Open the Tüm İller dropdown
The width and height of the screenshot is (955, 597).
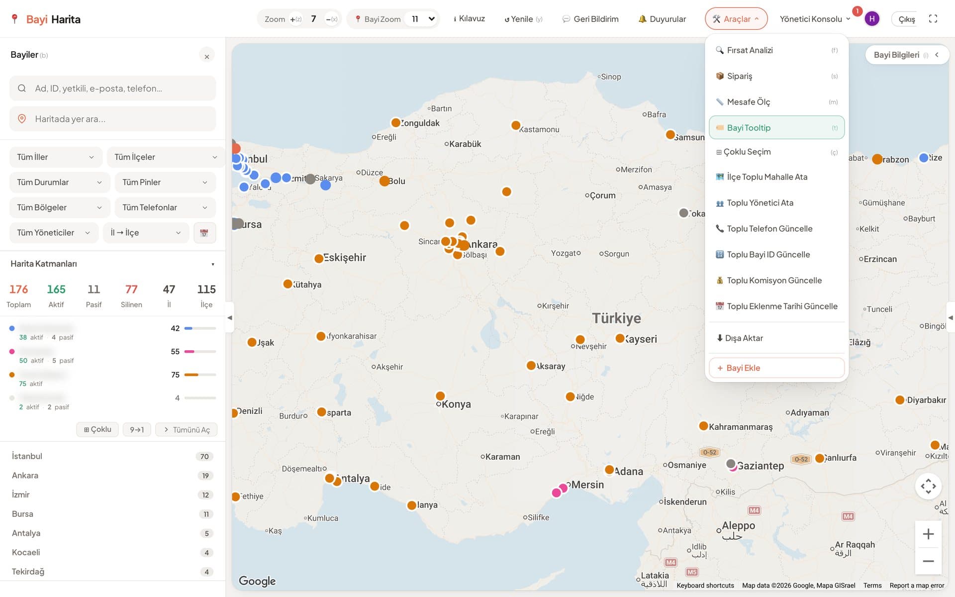[x=56, y=157]
